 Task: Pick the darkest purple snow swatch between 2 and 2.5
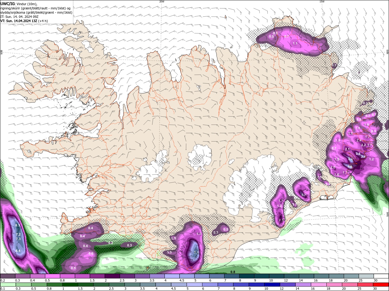(x=112, y=276)
